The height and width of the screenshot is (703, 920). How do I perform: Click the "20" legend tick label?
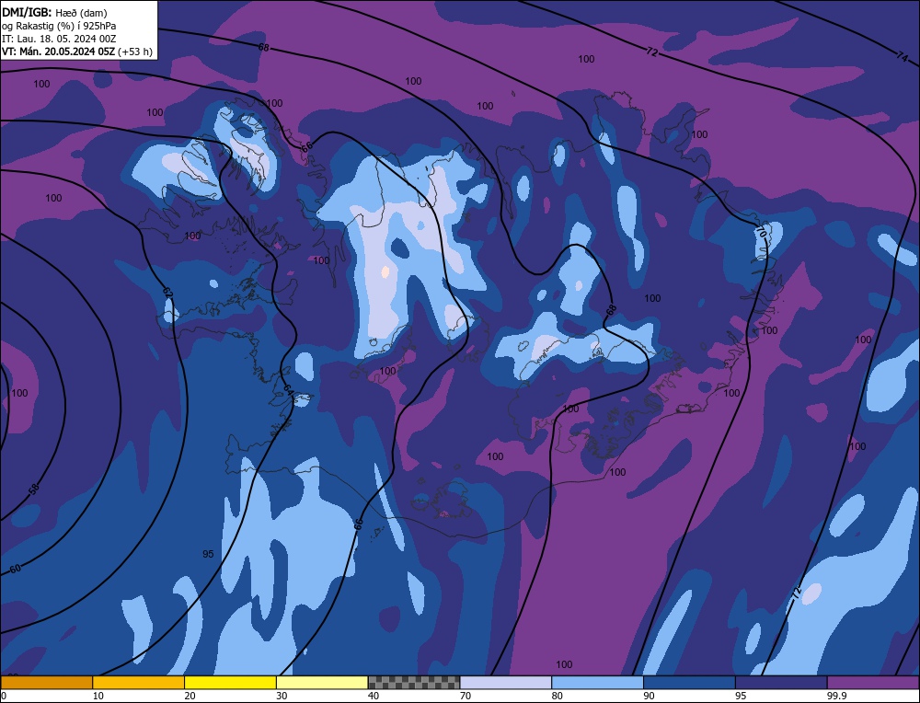tap(190, 696)
